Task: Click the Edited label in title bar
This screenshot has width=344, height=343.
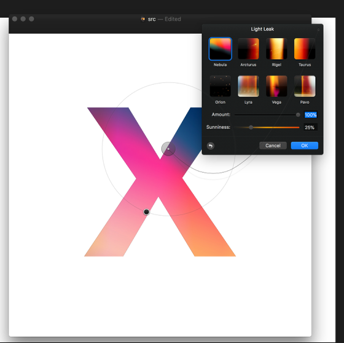Action: [x=173, y=19]
